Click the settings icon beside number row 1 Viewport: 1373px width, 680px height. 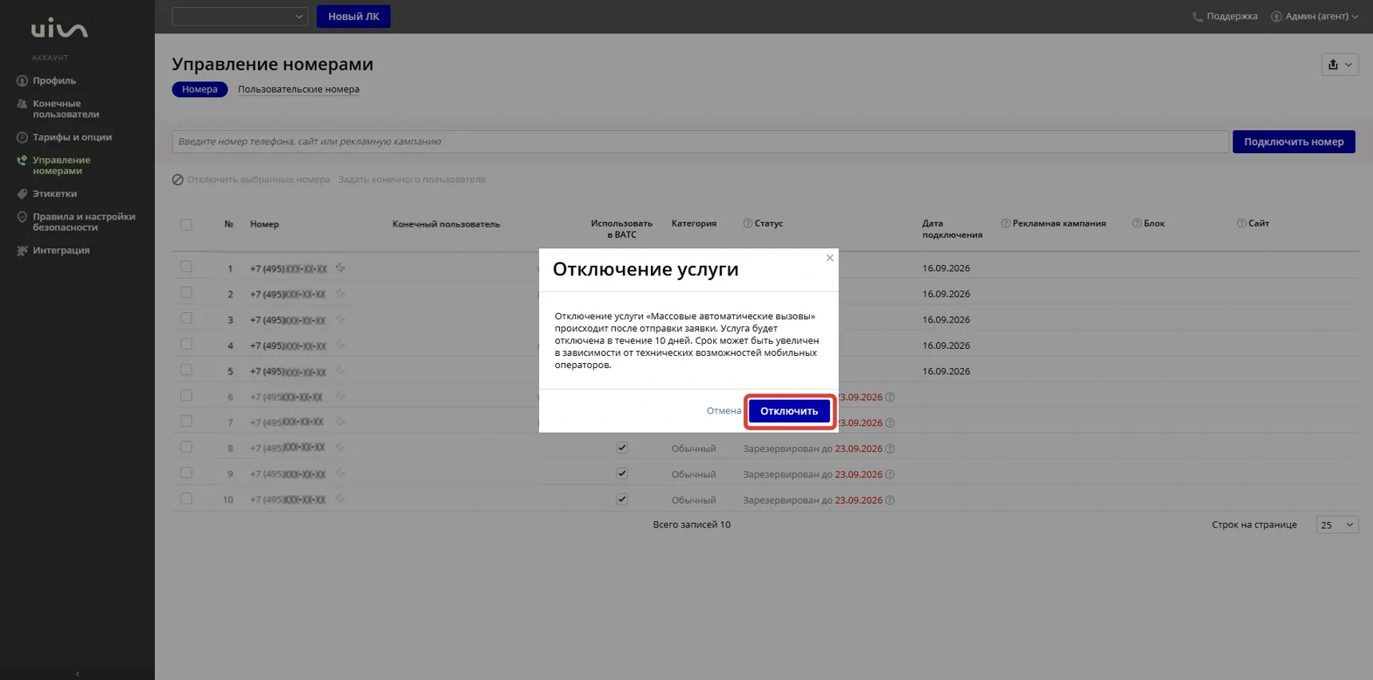coord(340,268)
